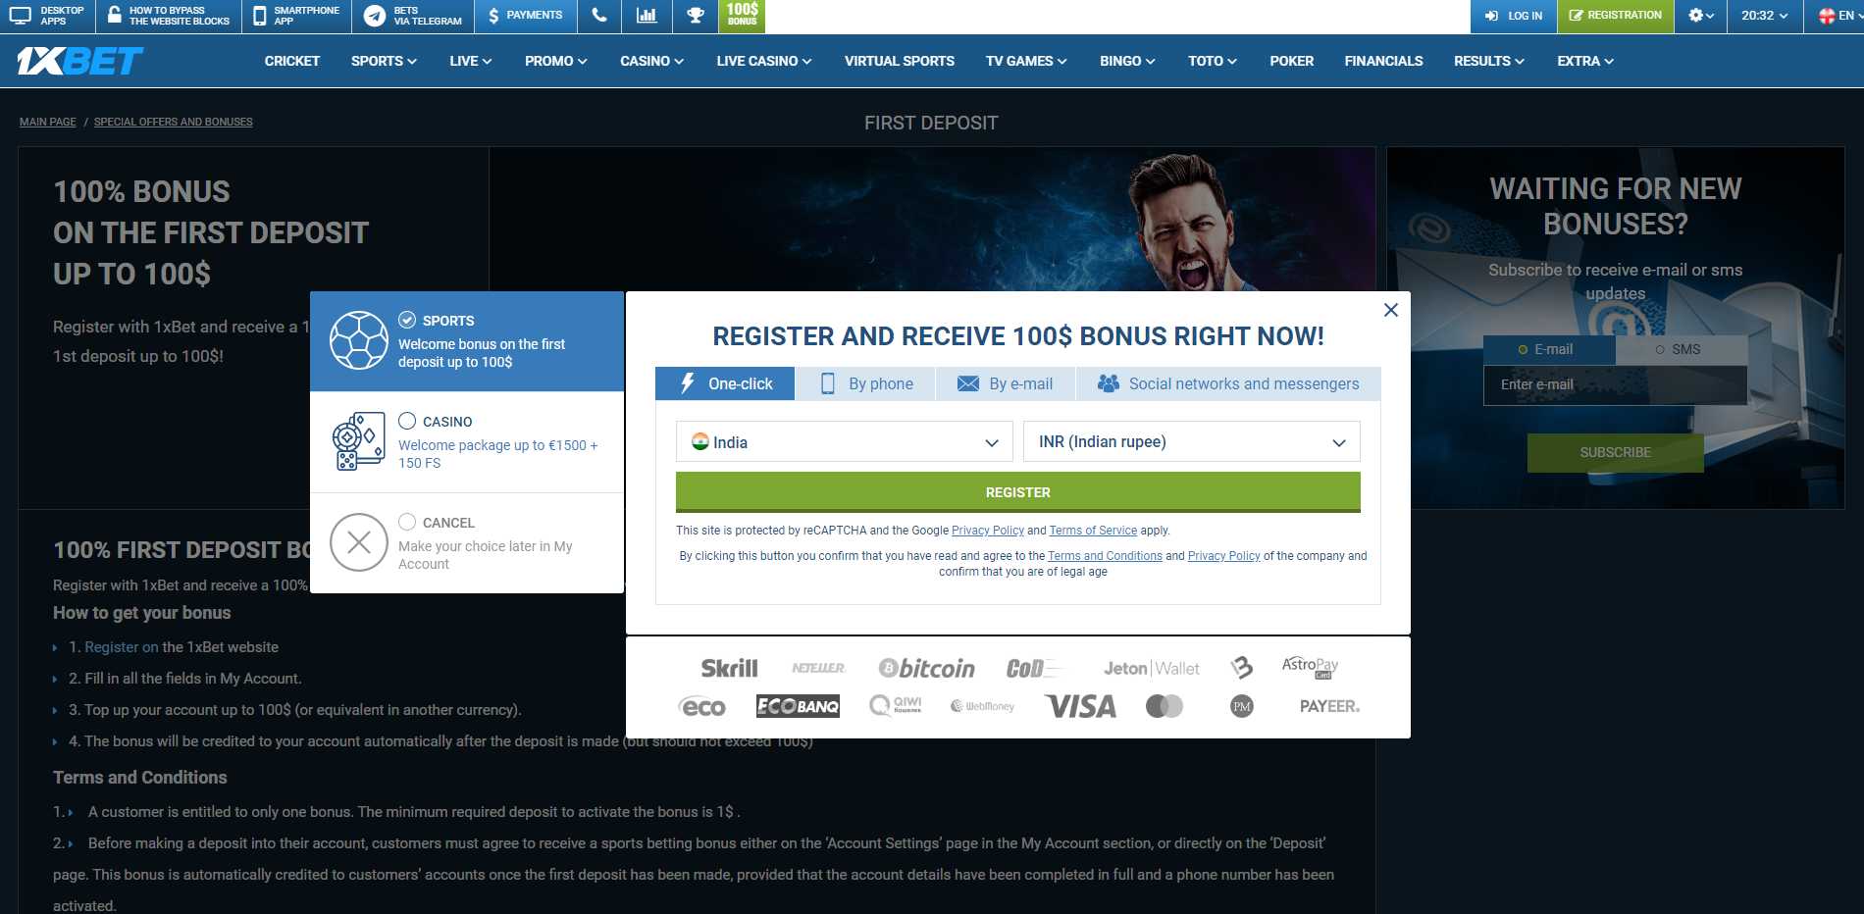
Task: Switch to By phone registration tab
Action: (x=865, y=383)
